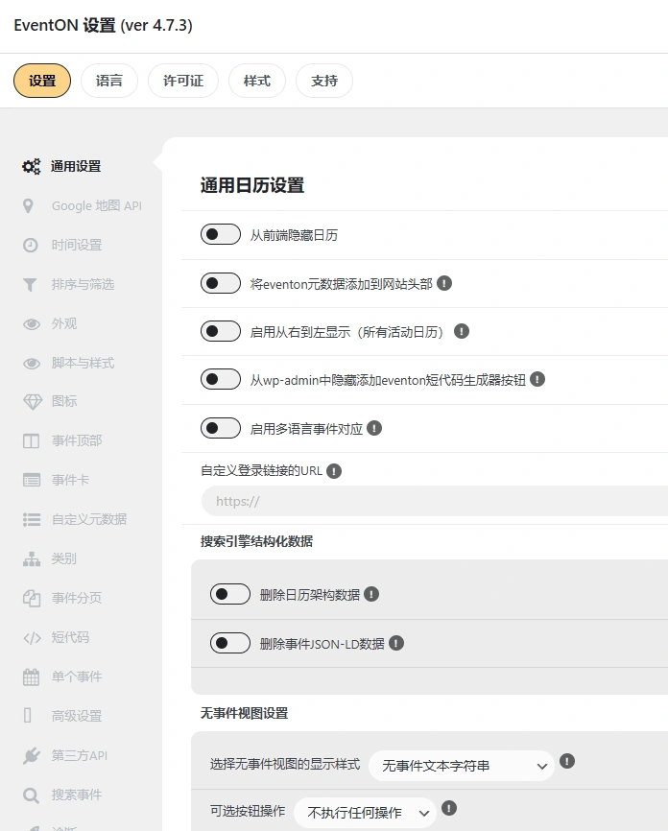Image resolution: width=668 pixels, height=831 pixels.
Task: Click the mobile icon for 高级设置
Action: (x=28, y=716)
